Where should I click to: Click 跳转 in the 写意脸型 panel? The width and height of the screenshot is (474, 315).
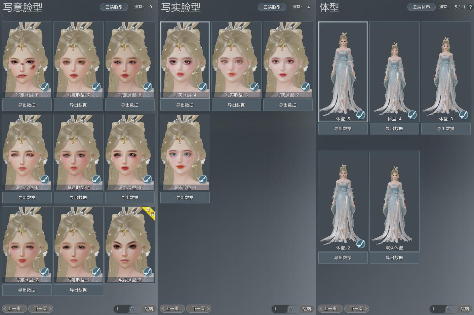tap(149, 309)
